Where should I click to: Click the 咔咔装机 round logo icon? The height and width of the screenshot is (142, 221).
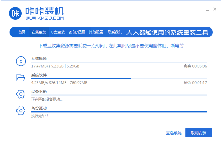coord(15,13)
